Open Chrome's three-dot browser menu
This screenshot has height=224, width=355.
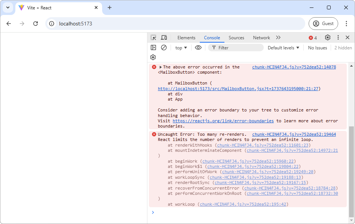point(346,24)
